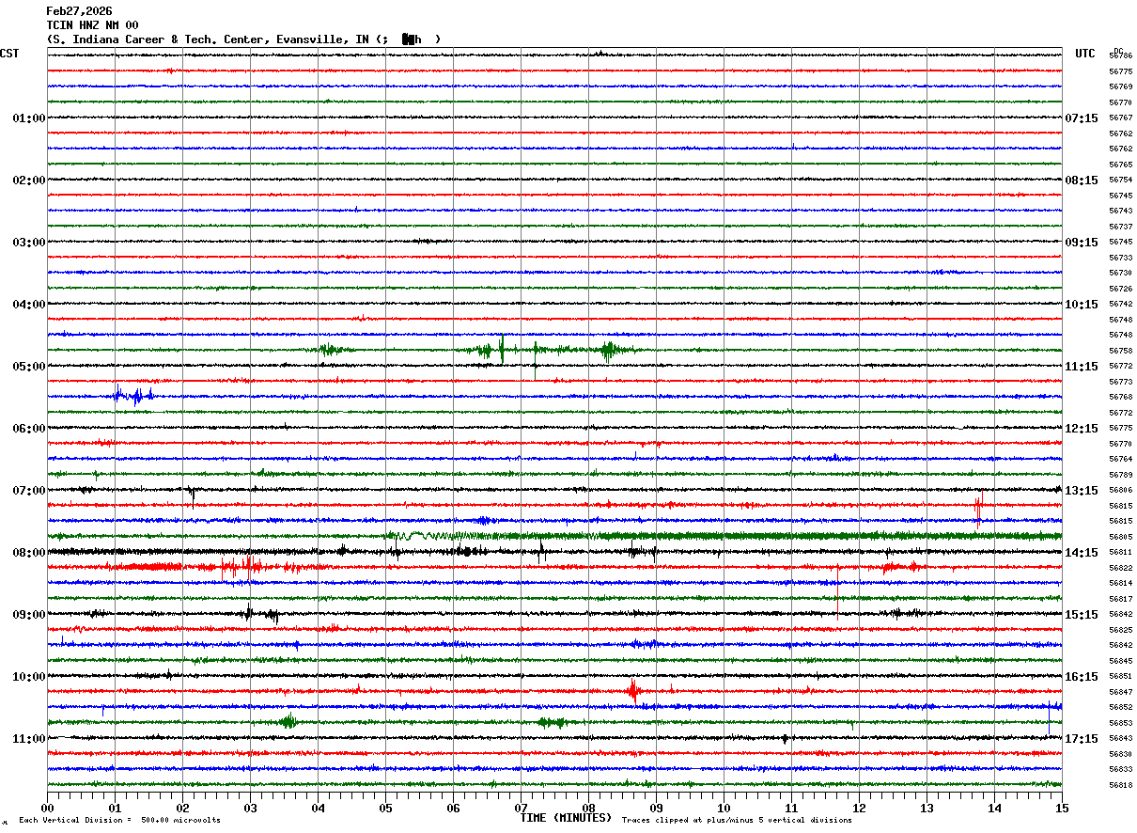The image size is (1137, 833).
Task: Click the 15:15 UTC time label
Action: tap(1082, 615)
